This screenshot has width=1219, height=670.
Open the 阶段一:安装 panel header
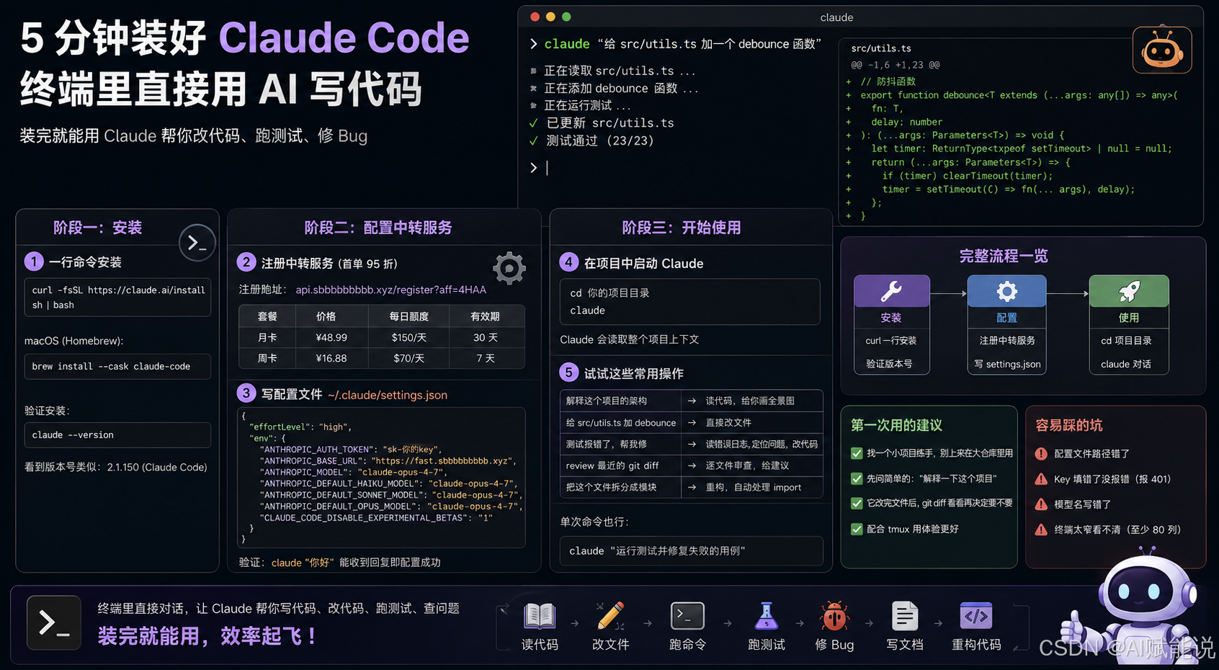[97, 228]
